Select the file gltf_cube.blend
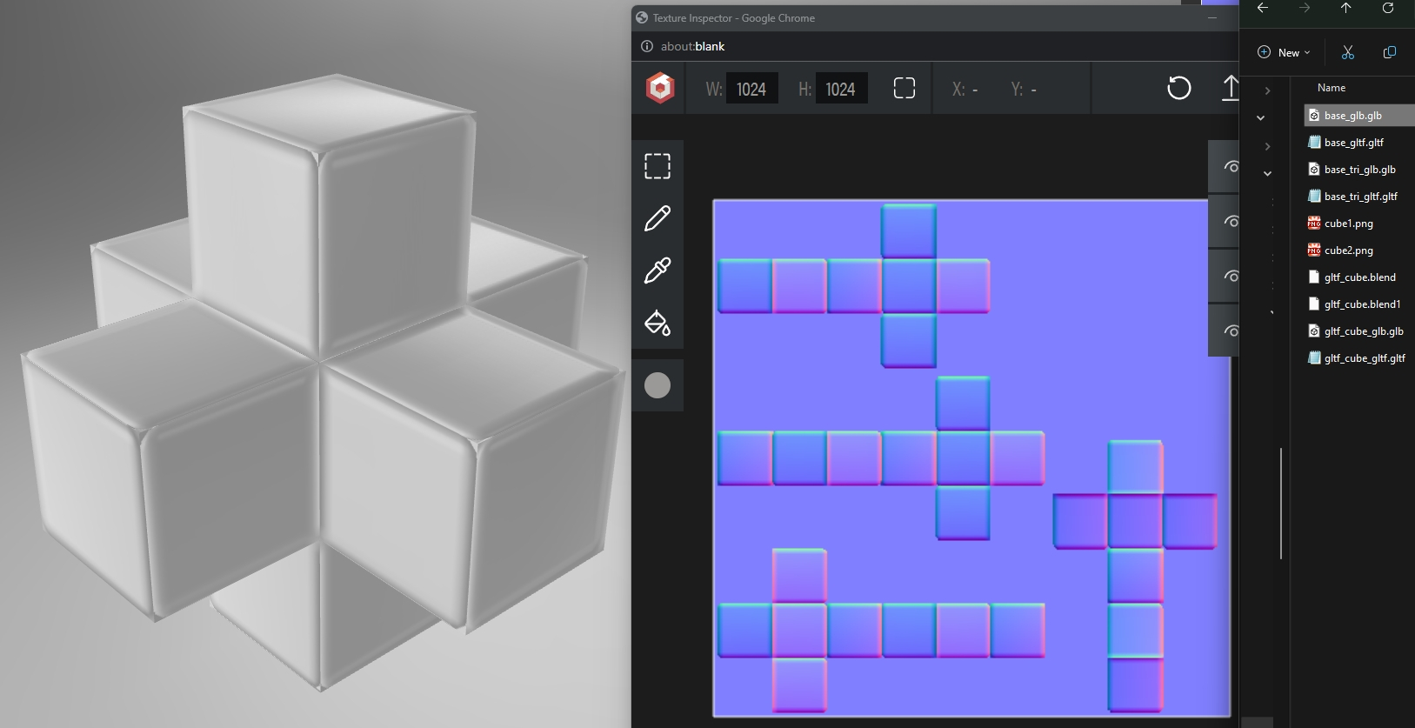Screen dimensions: 1415x728 coord(1359,277)
